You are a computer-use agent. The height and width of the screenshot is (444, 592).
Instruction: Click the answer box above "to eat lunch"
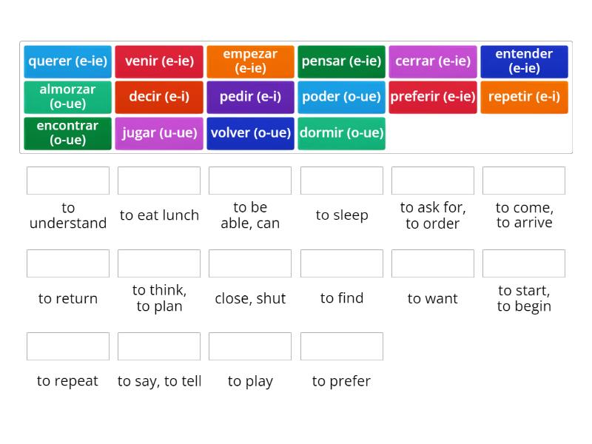pos(159,180)
